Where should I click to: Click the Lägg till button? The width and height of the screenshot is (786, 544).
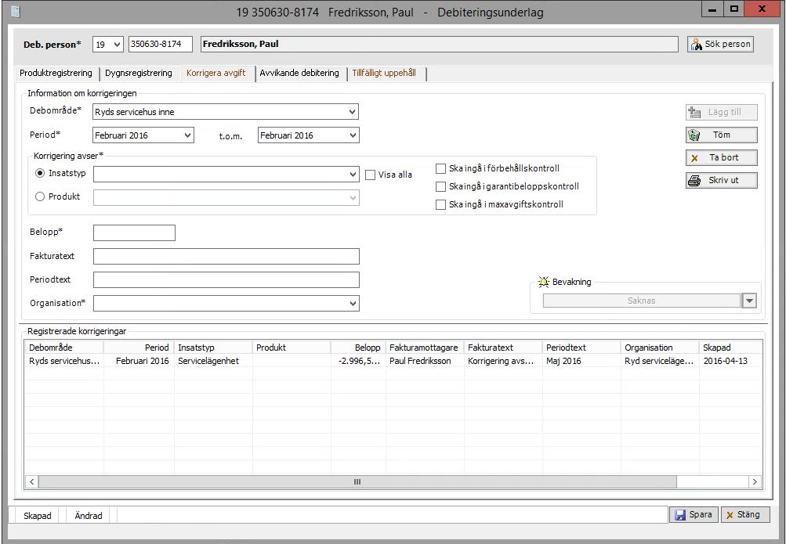(721, 112)
